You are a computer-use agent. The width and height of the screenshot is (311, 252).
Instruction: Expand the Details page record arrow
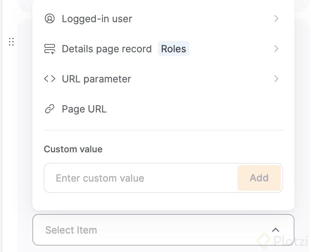(x=276, y=49)
